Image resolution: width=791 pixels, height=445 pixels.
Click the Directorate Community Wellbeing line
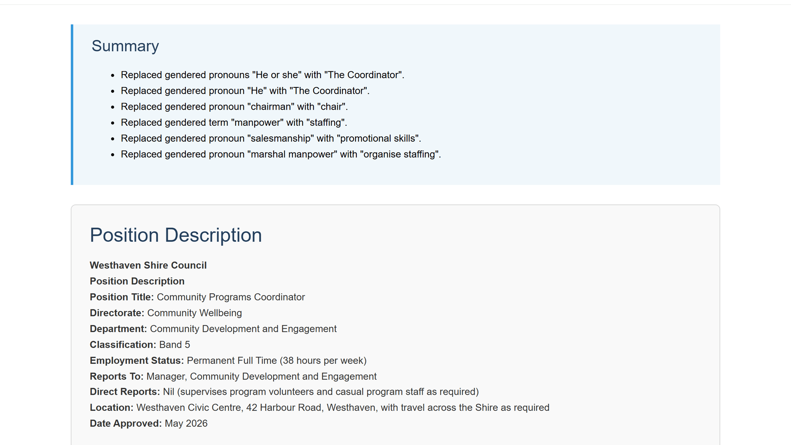(x=166, y=313)
